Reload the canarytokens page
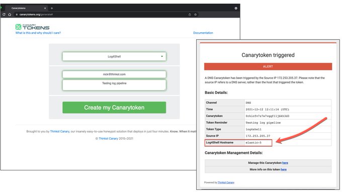 (x=4, y=15)
